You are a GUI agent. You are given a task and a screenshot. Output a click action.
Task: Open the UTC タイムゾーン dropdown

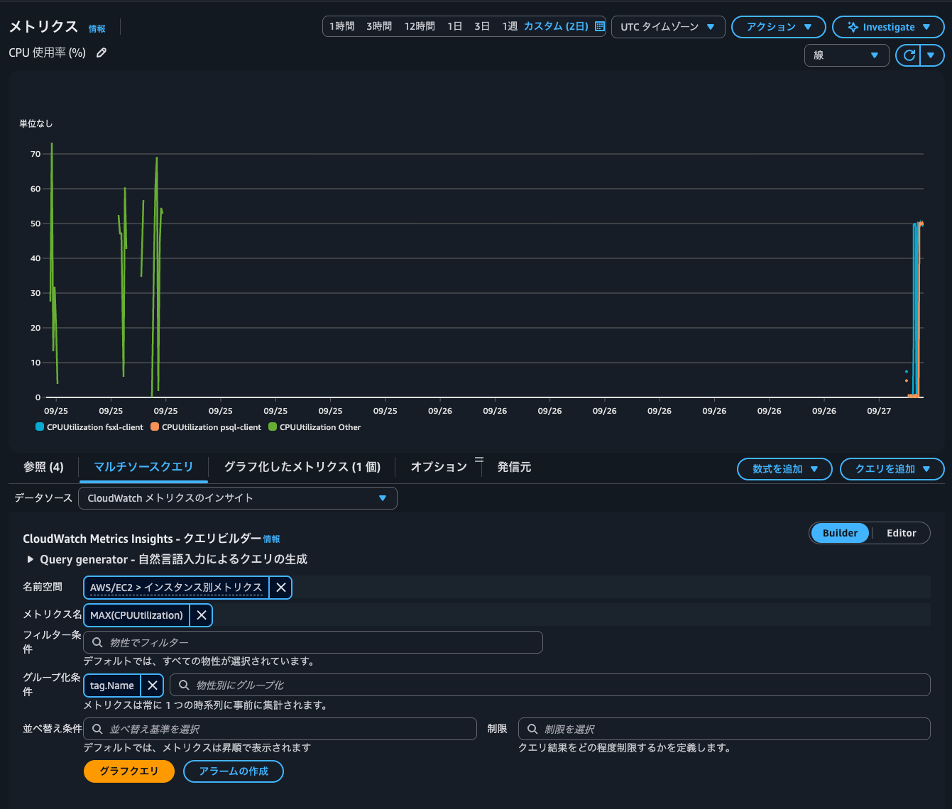(668, 27)
